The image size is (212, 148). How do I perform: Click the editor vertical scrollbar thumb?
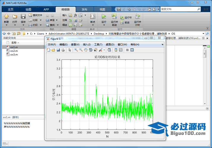[205, 54]
